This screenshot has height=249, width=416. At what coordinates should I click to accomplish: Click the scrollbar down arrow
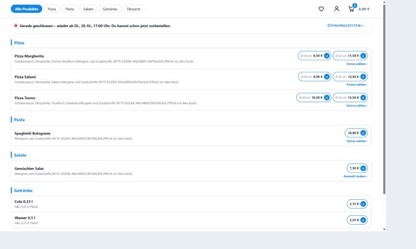tap(384, 229)
